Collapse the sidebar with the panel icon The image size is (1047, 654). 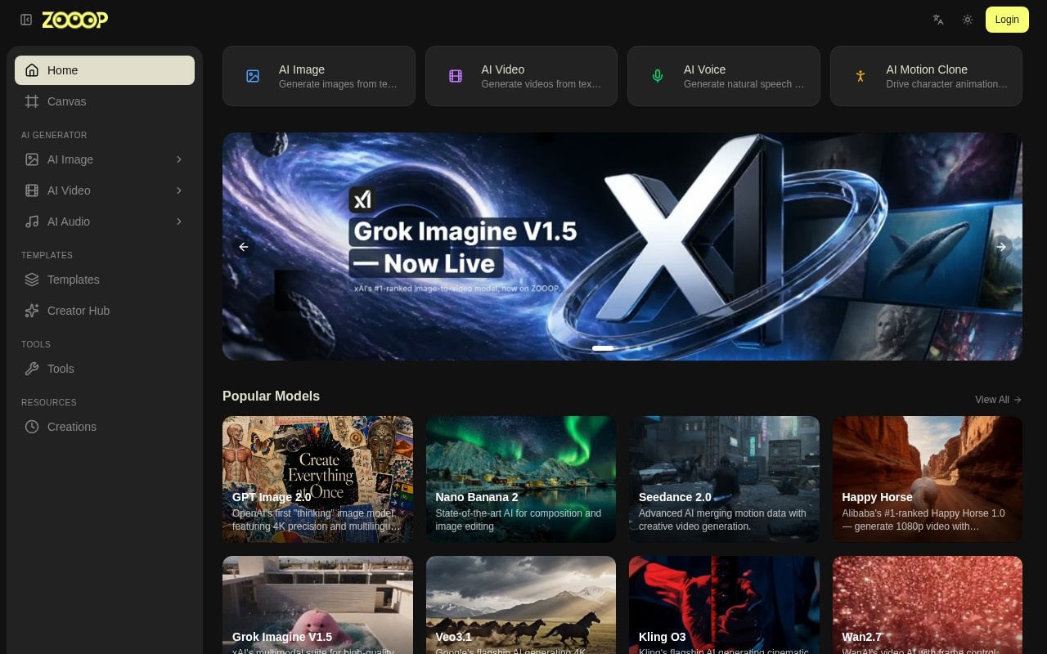(26, 20)
